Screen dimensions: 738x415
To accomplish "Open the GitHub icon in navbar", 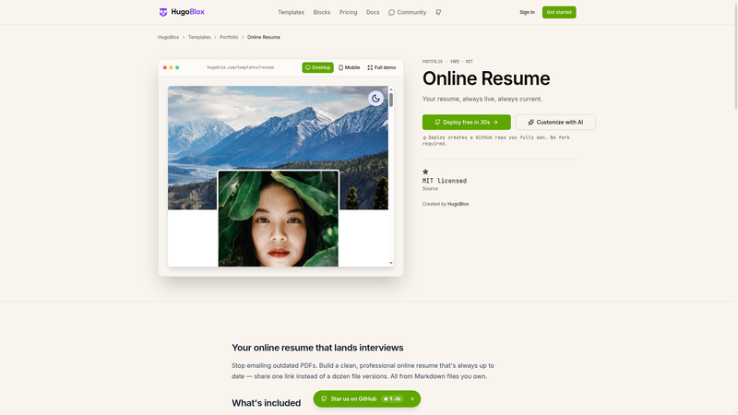I will click(438, 12).
